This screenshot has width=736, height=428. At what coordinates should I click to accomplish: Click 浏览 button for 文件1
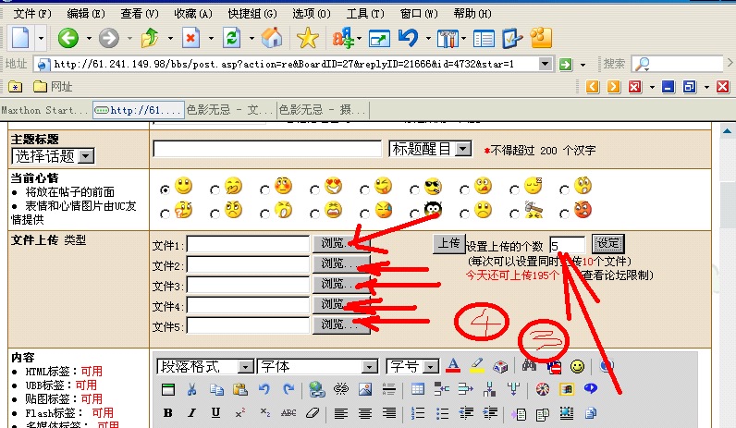tap(337, 244)
